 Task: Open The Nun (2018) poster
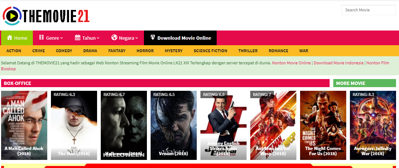[74, 125]
